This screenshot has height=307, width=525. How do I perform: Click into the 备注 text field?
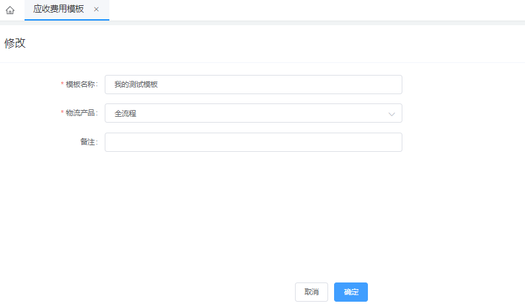[253, 143]
